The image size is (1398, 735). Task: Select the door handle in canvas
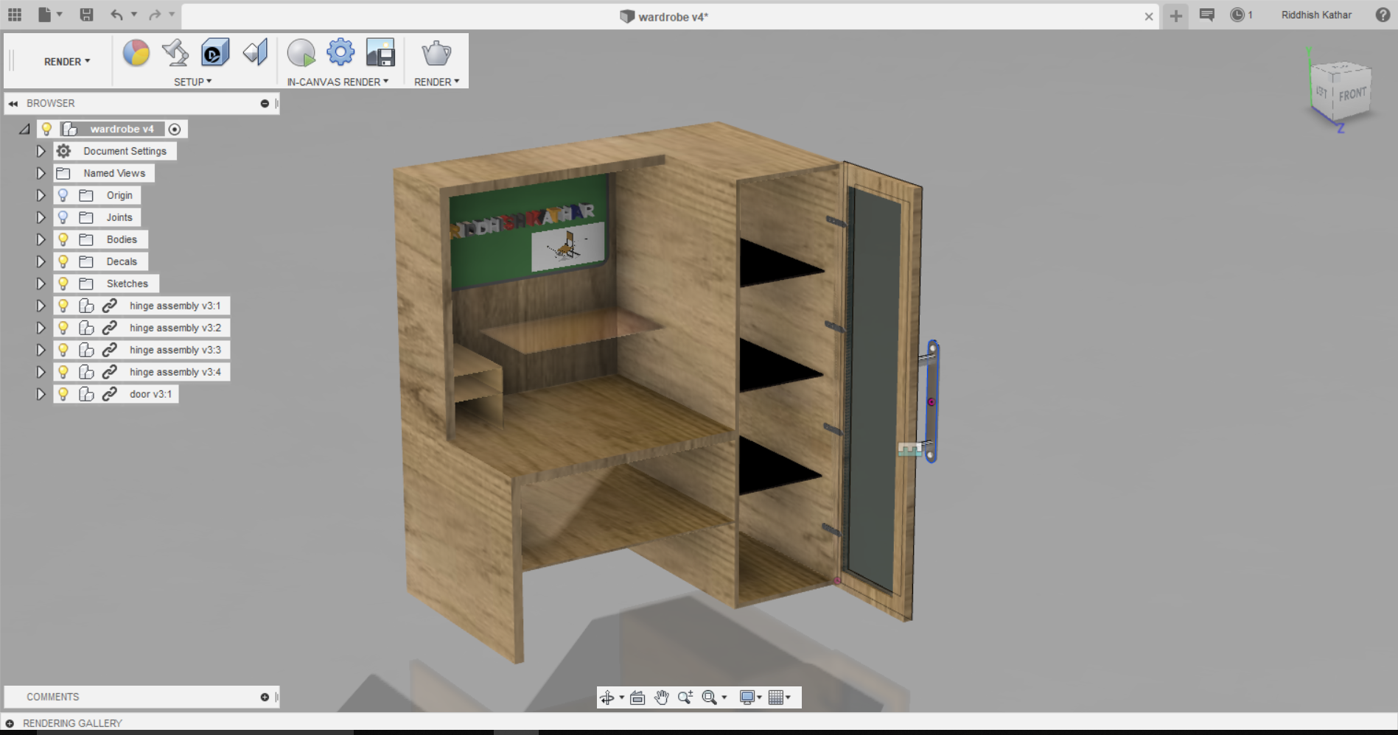pyautogui.click(x=932, y=401)
